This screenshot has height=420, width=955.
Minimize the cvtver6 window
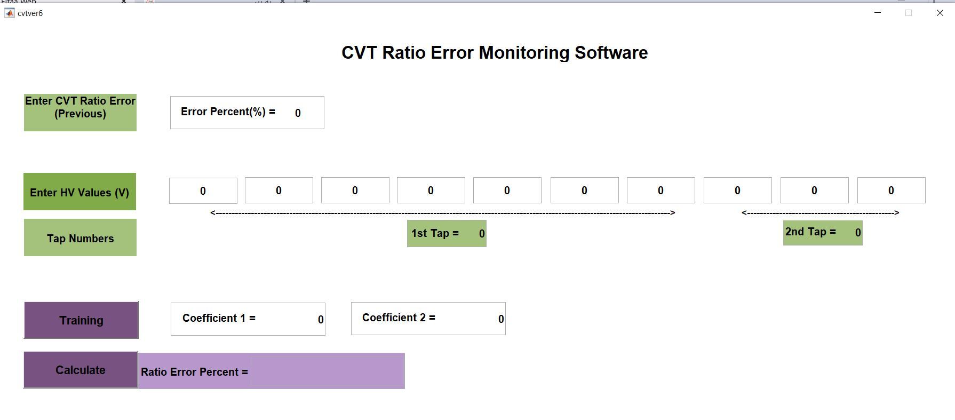(x=878, y=13)
